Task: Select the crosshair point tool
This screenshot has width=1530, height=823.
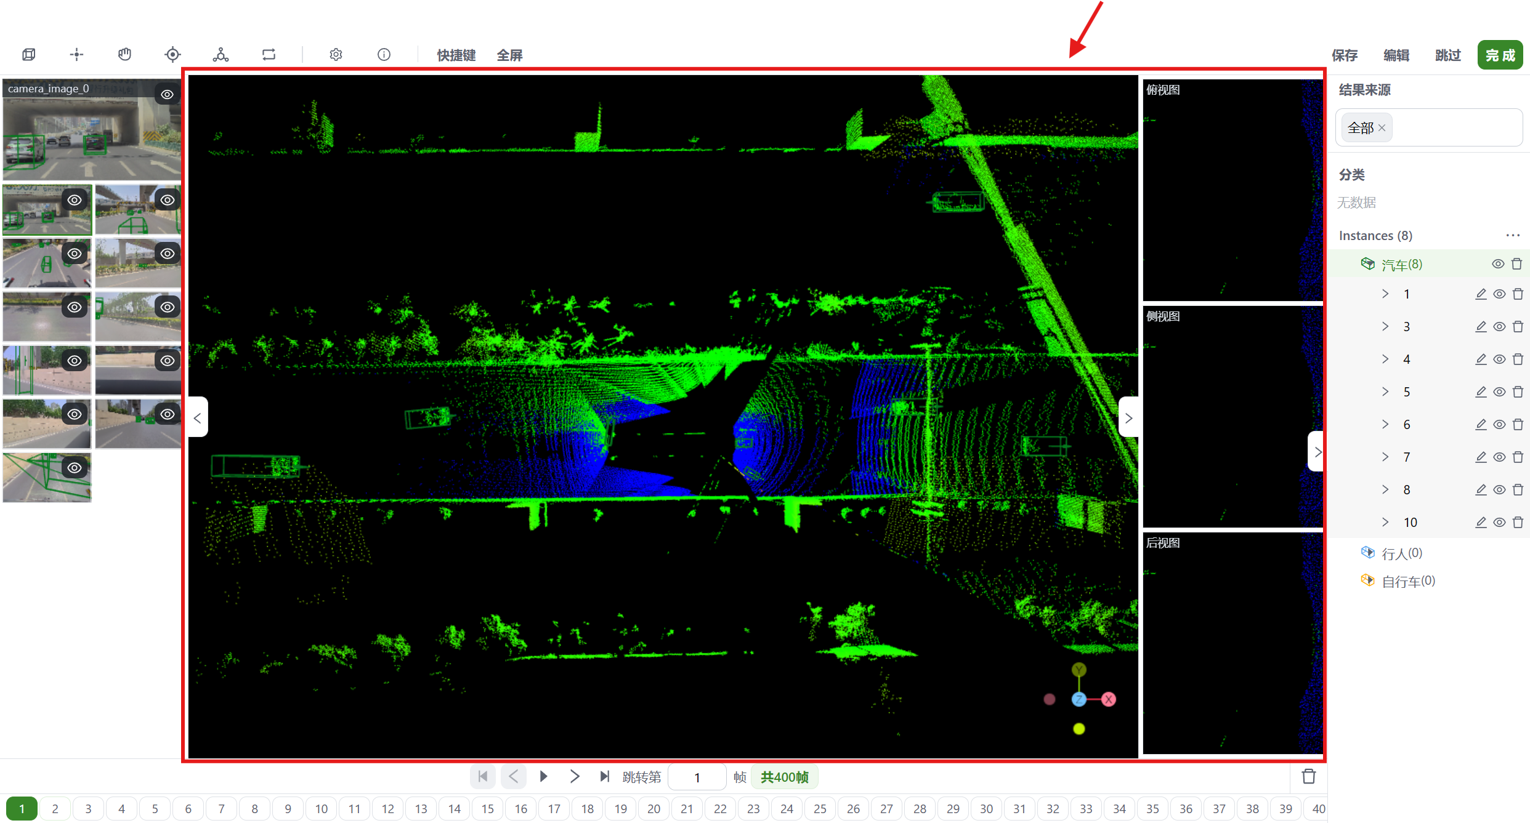Action: (x=76, y=55)
